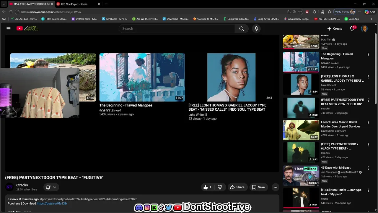Screen dimensions: 378x213
Task: Open the Copilot Chat button
Action: tap(370, 12)
